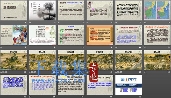This screenshot has height=98, width=171.
Task: Select slide 13 showing the riverside scroll painting
Action: pos(14,60)
